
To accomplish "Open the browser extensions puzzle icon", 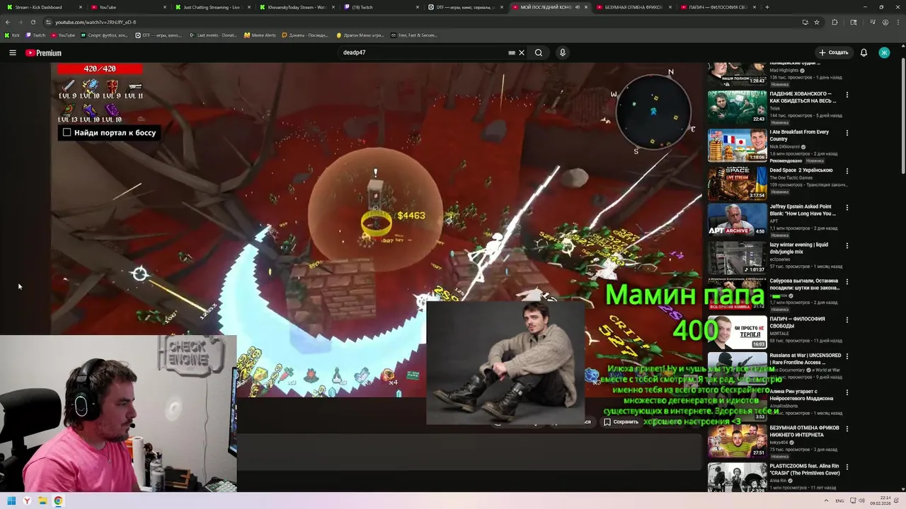I will pyautogui.click(x=835, y=22).
